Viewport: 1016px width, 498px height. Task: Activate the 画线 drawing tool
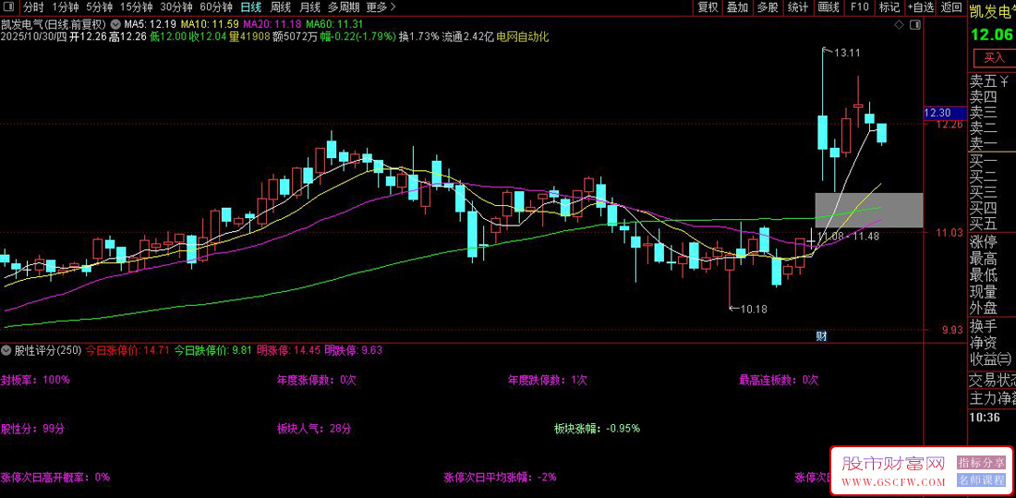[x=829, y=7]
